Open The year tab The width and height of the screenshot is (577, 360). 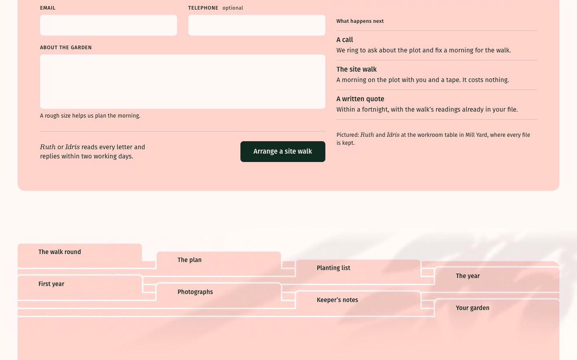(x=497, y=276)
